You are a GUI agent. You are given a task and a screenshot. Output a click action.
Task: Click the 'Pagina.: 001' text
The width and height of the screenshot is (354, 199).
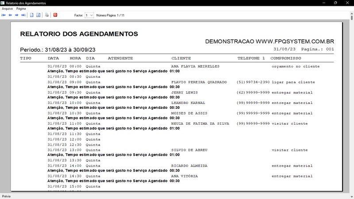pos(317,49)
